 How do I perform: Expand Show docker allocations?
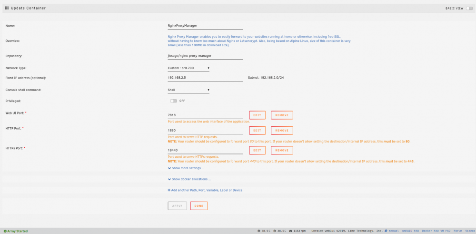click(x=189, y=179)
